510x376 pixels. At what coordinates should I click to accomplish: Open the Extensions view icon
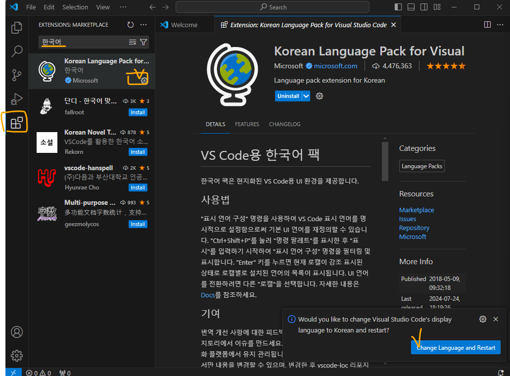click(x=17, y=123)
